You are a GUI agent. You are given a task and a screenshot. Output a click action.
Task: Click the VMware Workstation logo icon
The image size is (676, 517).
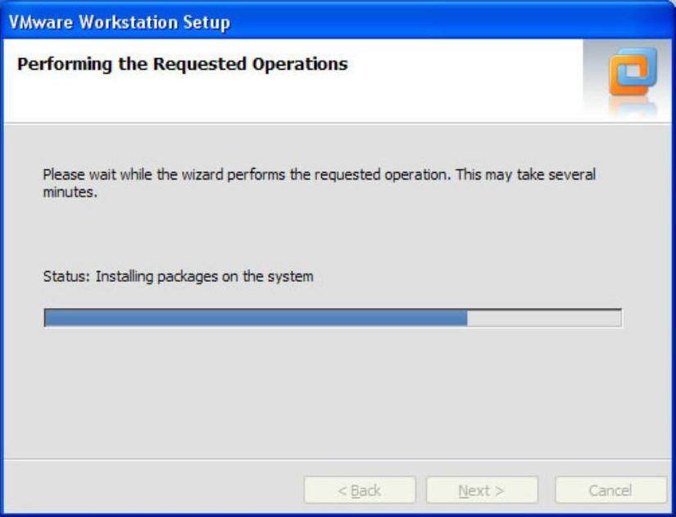633,71
